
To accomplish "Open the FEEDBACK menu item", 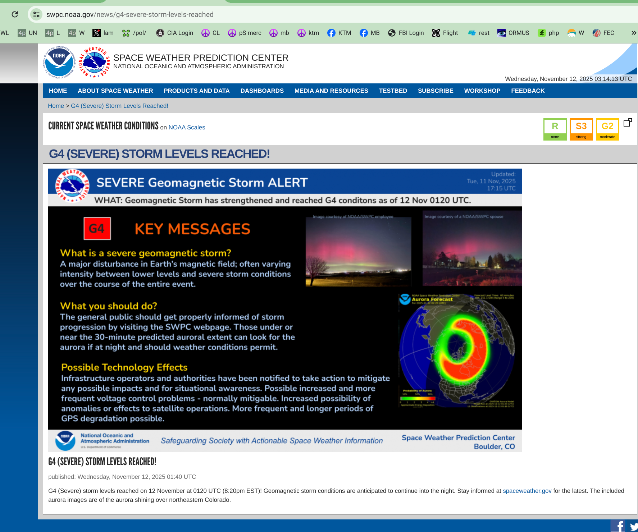I will (x=528, y=91).
